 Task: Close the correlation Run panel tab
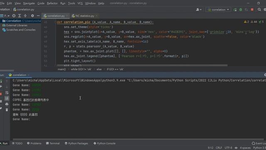[x=29, y=75]
